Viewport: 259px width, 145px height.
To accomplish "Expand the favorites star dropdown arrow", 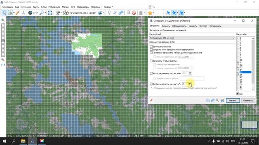I will click(x=153, y=13).
